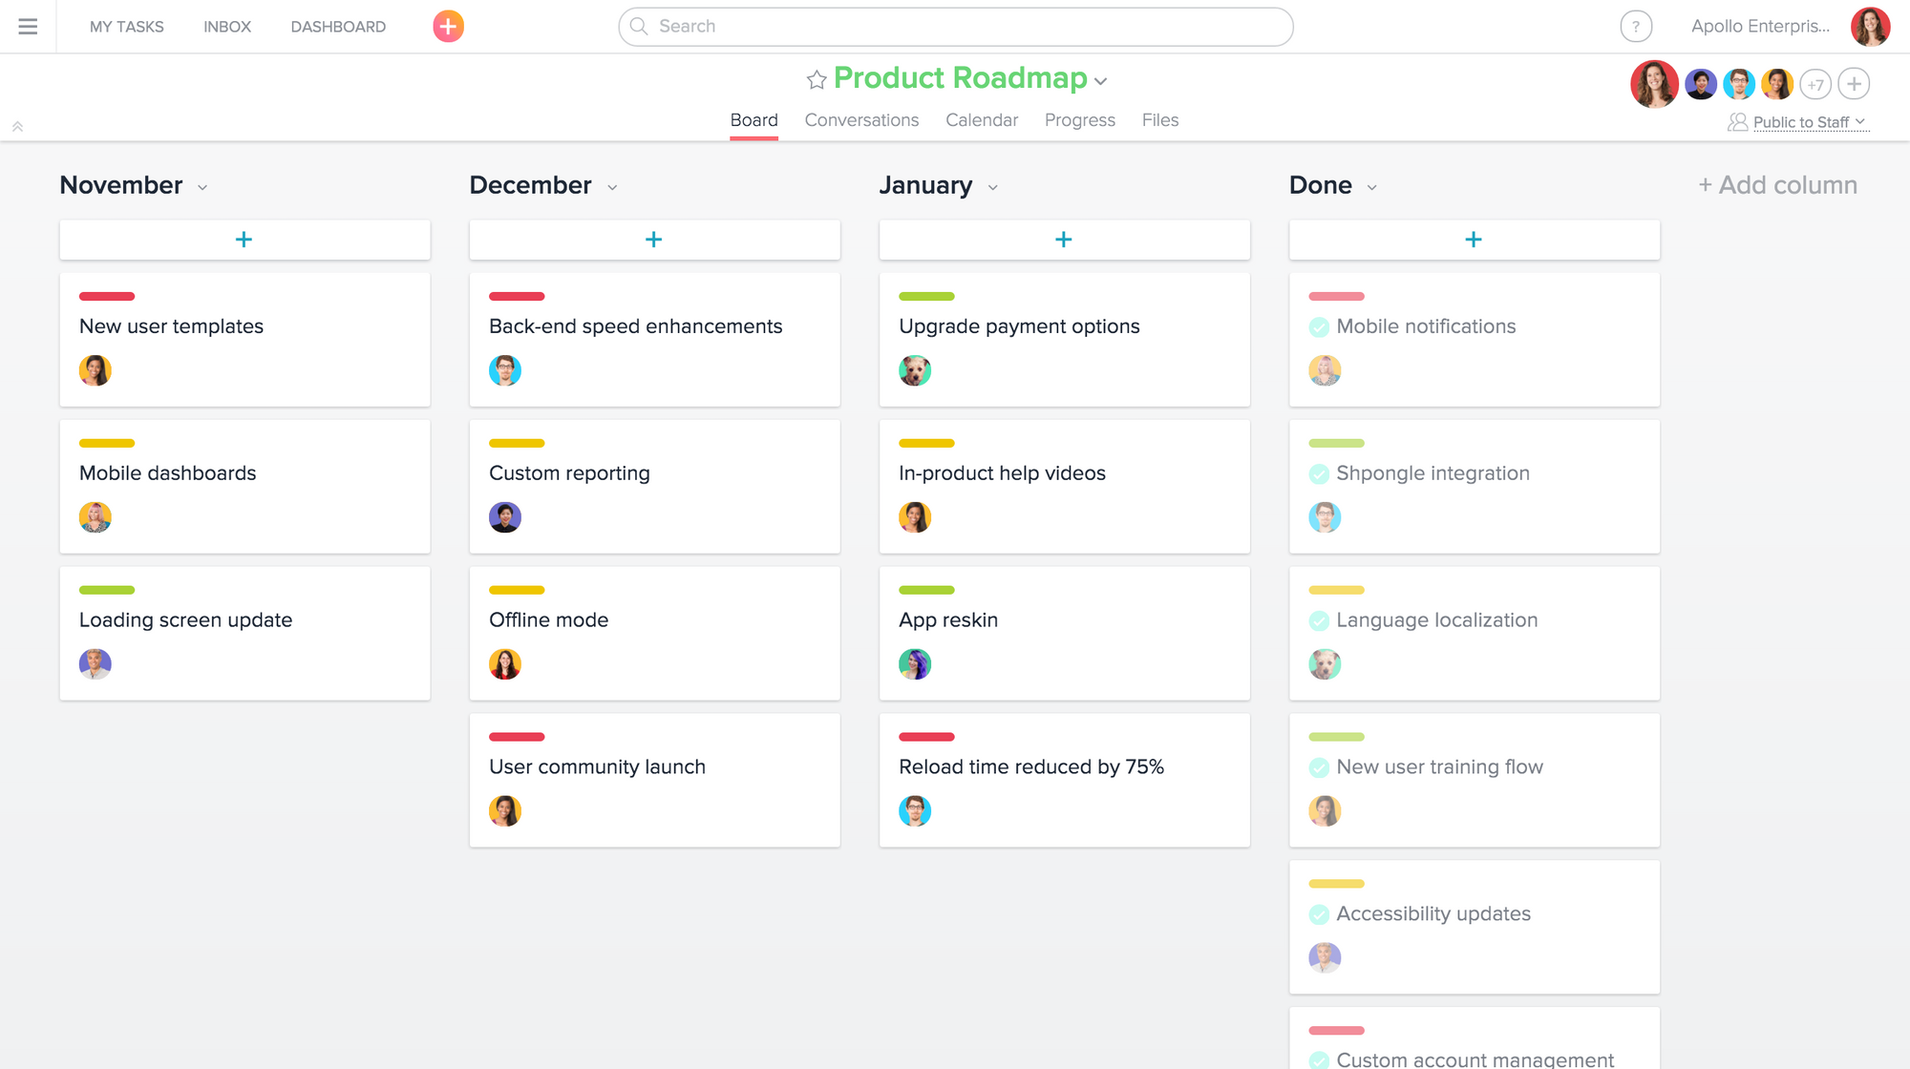Click assignee avatar on New user templates

(x=95, y=370)
